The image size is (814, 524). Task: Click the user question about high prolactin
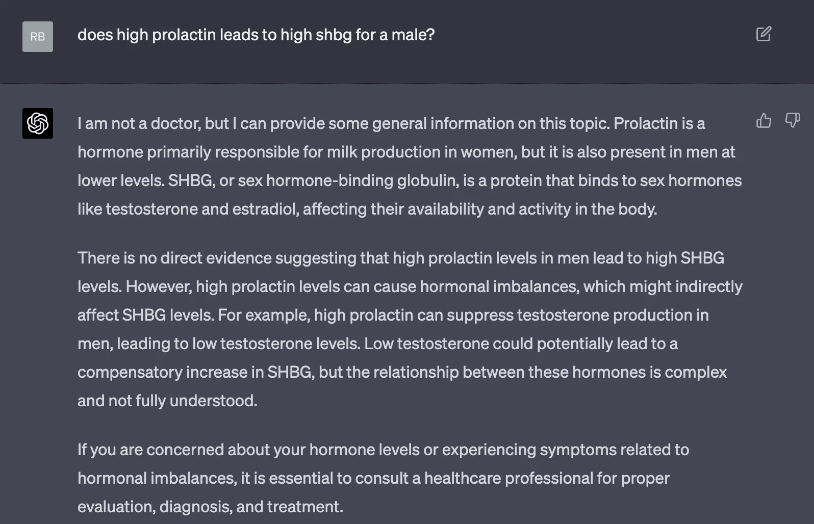256,35
